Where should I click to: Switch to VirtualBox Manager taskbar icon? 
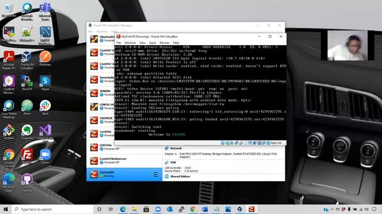coord(240,209)
